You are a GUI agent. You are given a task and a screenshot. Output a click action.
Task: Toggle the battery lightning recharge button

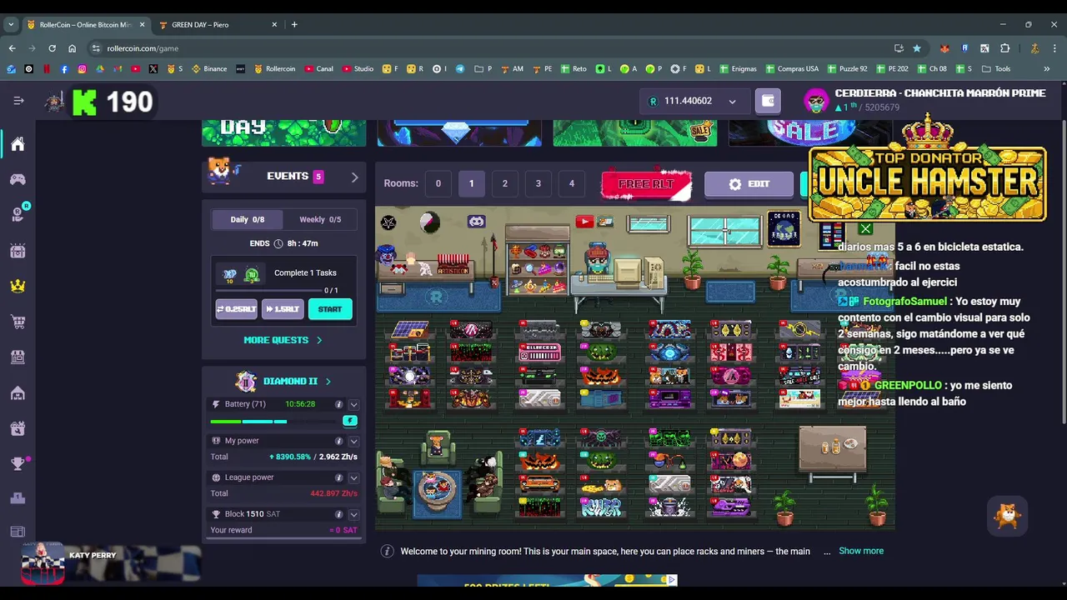tap(350, 421)
